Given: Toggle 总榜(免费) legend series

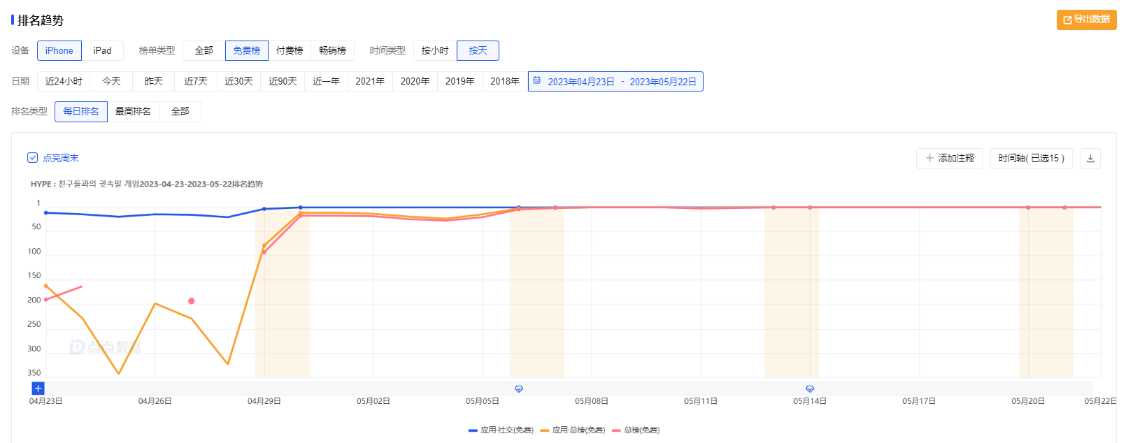Looking at the screenshot, I should pos(636,430).
